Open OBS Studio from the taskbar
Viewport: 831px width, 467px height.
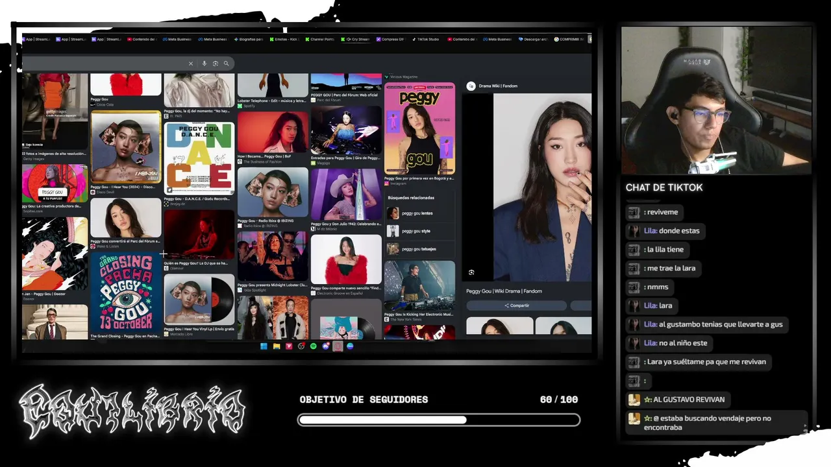pyautogui.click(x=301, y=346)
